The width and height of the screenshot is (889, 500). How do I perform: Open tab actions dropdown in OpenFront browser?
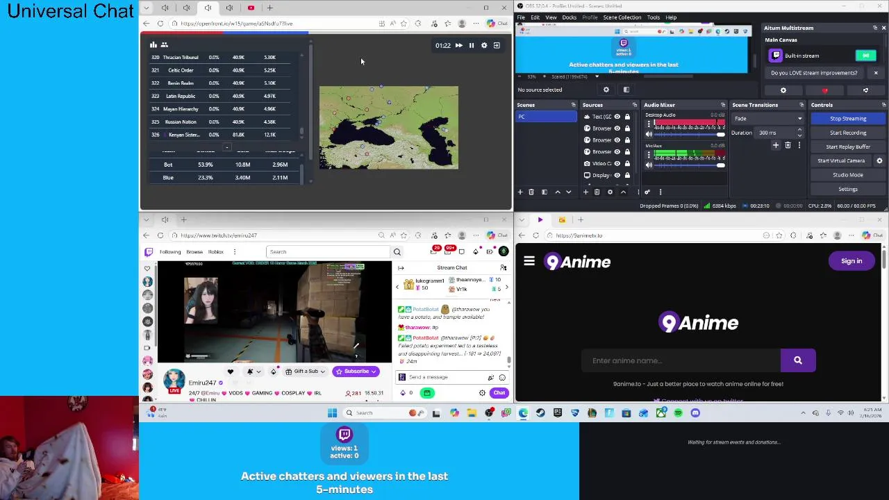[x=145, y=8]
